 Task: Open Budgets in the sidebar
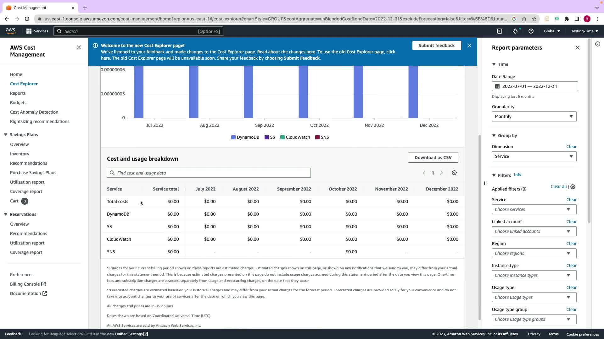(18, 103)
